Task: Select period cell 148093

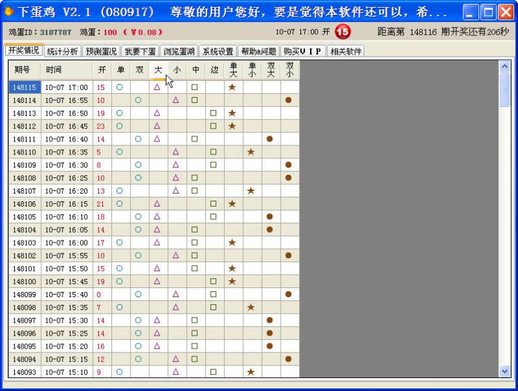Action: tap(25, 372)
